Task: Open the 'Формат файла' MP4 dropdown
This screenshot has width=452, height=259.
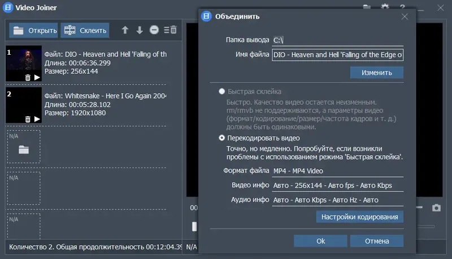Action: [x=337, y=170]
